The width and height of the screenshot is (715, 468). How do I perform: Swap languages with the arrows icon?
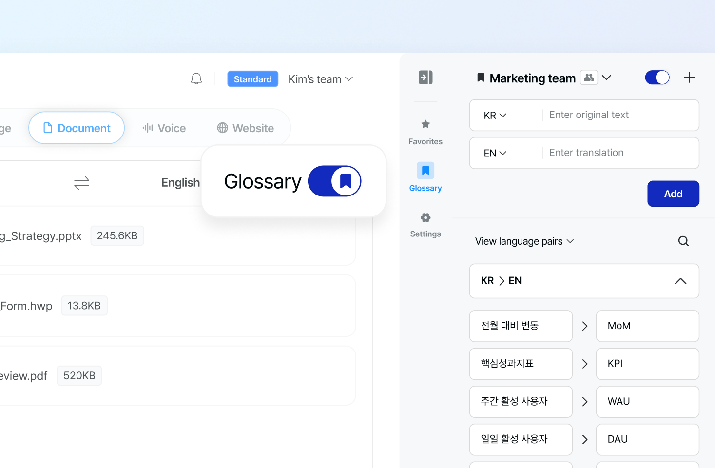(x=81, y=183)
